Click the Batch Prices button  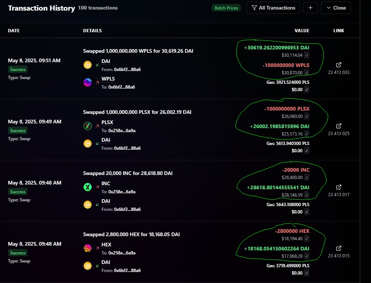click(227, 8)
